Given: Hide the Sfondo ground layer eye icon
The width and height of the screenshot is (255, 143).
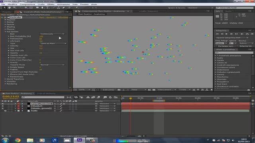Looking at the screenshot, I should tap(3, 108).
